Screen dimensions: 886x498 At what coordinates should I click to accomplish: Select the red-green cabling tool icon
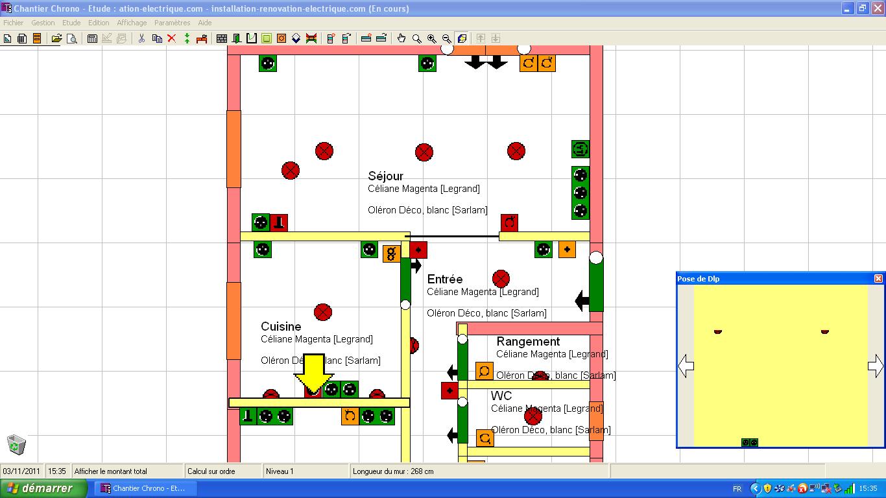point(311,39)
